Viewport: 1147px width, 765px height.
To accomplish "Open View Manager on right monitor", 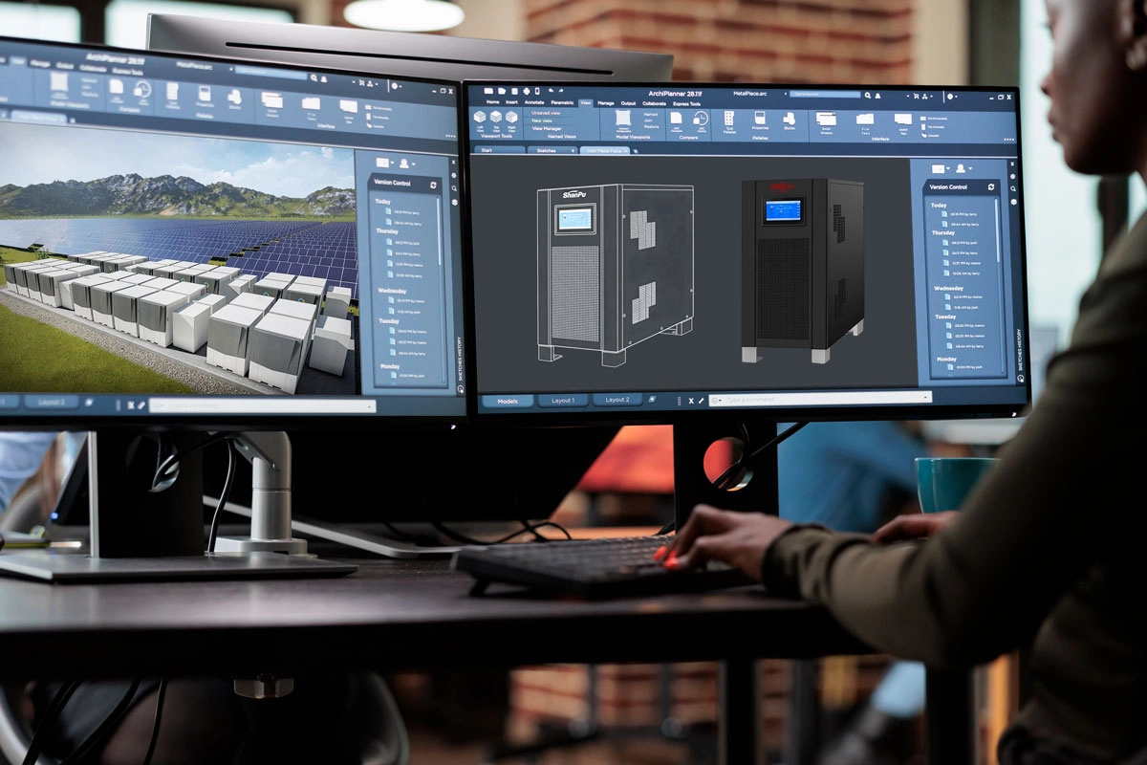I will click(x=547, y=128).
